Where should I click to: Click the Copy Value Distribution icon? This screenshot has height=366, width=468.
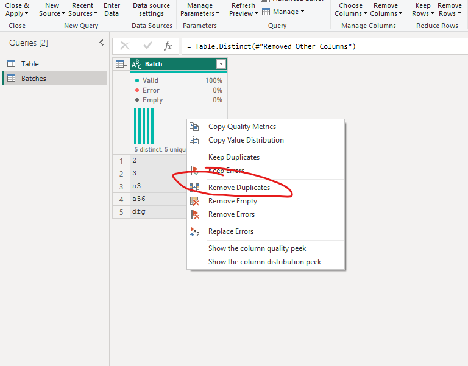tap(194, 140)
